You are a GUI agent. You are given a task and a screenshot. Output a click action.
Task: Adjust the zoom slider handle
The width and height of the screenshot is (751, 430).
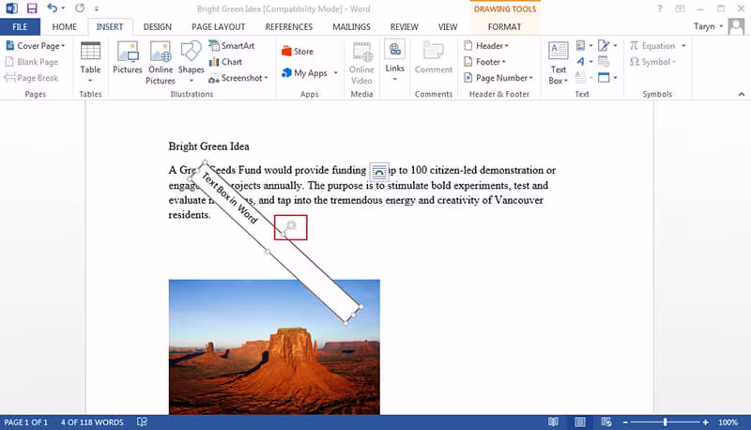[x=666, y=422]
